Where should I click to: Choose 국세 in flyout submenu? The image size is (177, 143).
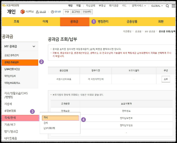(x=60, y=118)
